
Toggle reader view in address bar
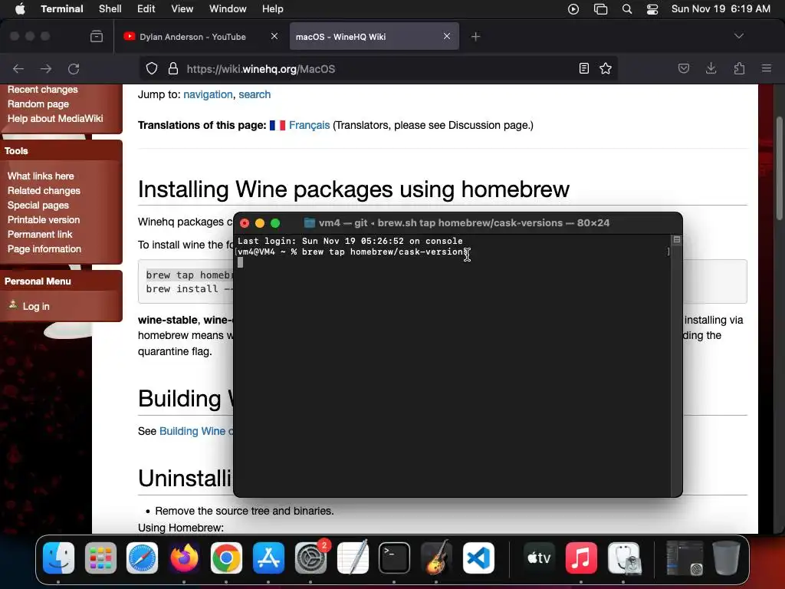[583, 68]
